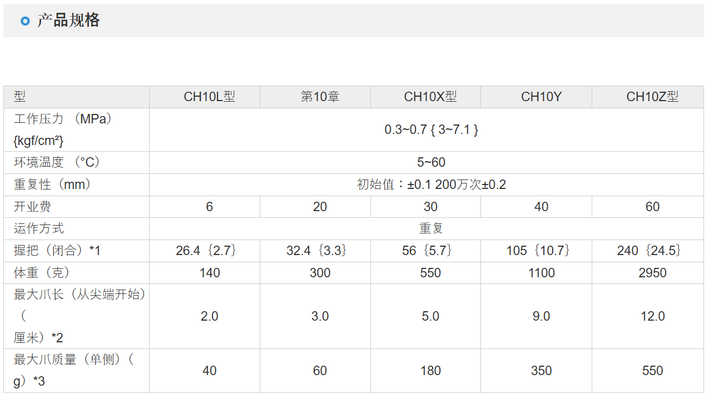The width and height of the screenshot is (709, 394).
Task: Select the CH10Z型 column header
Action: 652,97
